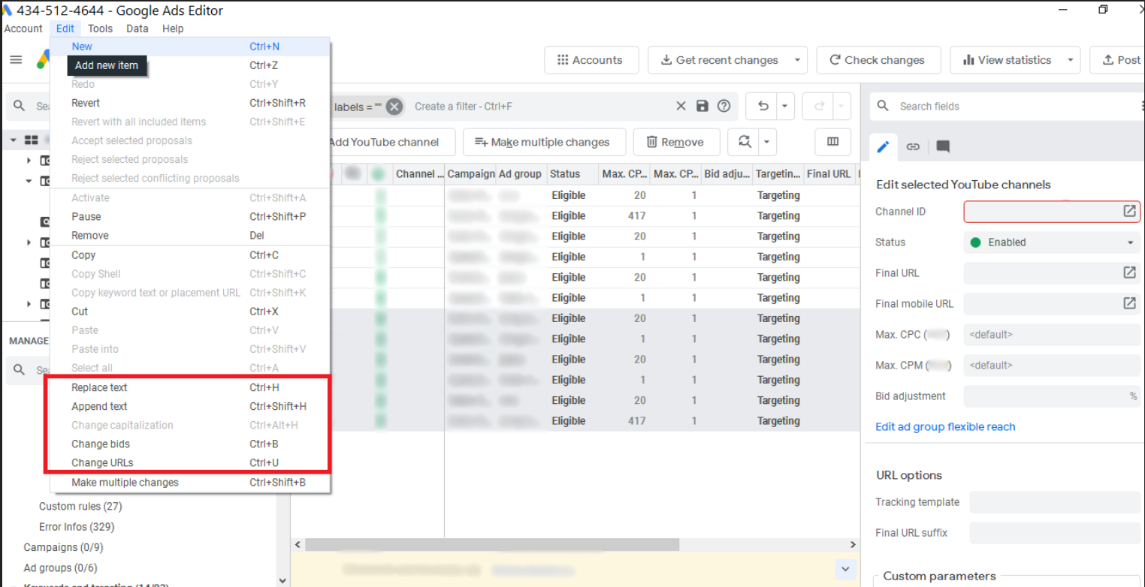Click the Tracking template field
The height and width of the screenshot is (587, 1145).
1055,502
